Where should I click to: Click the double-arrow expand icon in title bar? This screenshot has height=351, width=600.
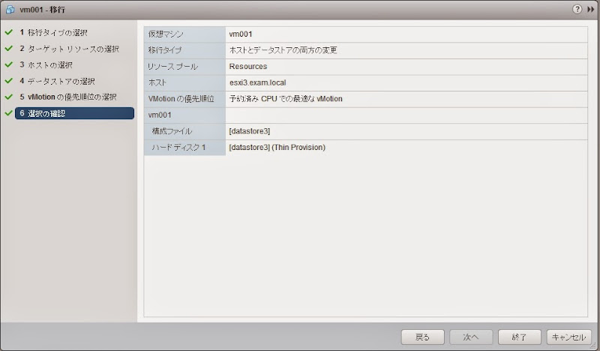pyautogui.click(x=590, y=9)
